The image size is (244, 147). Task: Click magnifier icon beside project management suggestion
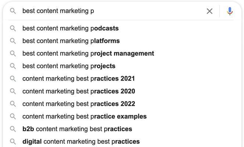point(13,54)
